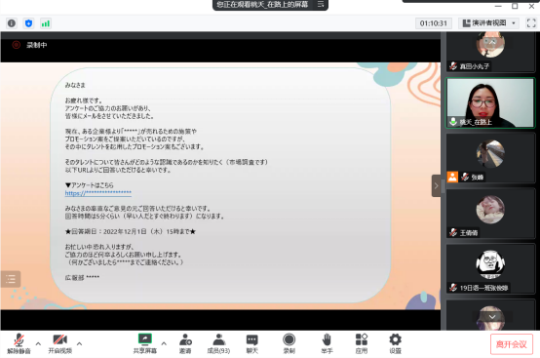
Task: Check the green network signal icon
Action: coord(46,23)
